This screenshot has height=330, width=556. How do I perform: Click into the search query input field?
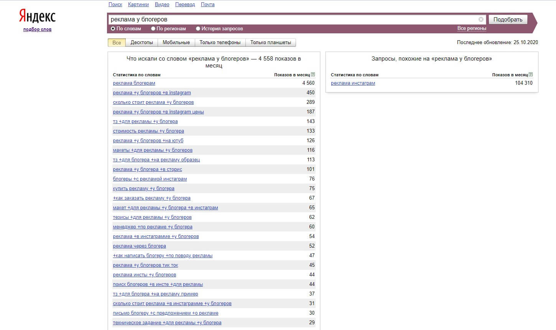(291, 20)
